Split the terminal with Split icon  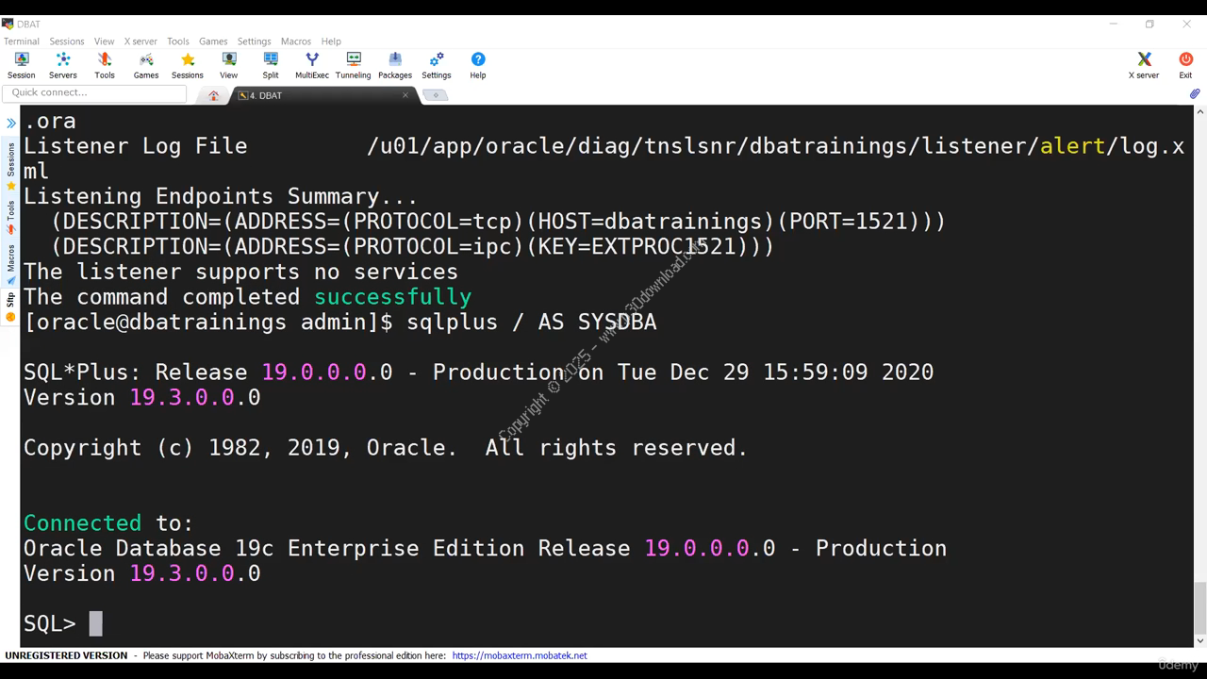click(271, 66)
